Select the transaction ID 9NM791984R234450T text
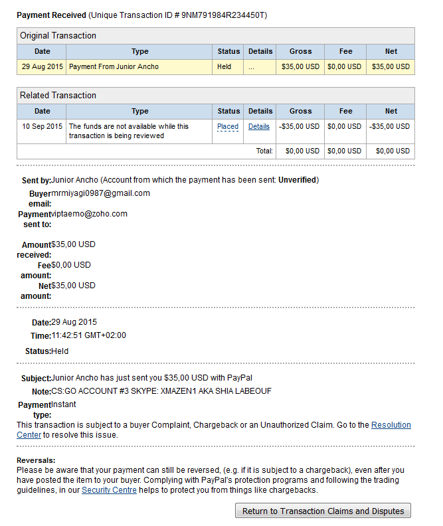Screen dimensions: 443x526 [x=223, y=15]
